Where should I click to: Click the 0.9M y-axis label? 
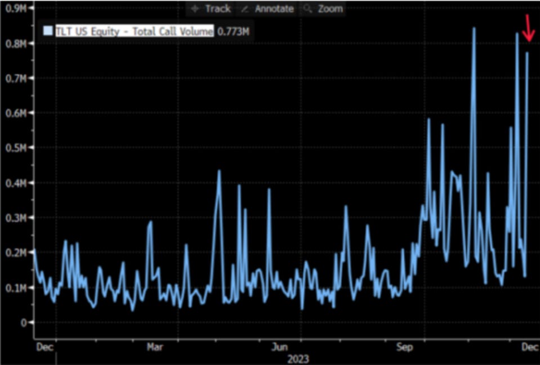[16, 8]
